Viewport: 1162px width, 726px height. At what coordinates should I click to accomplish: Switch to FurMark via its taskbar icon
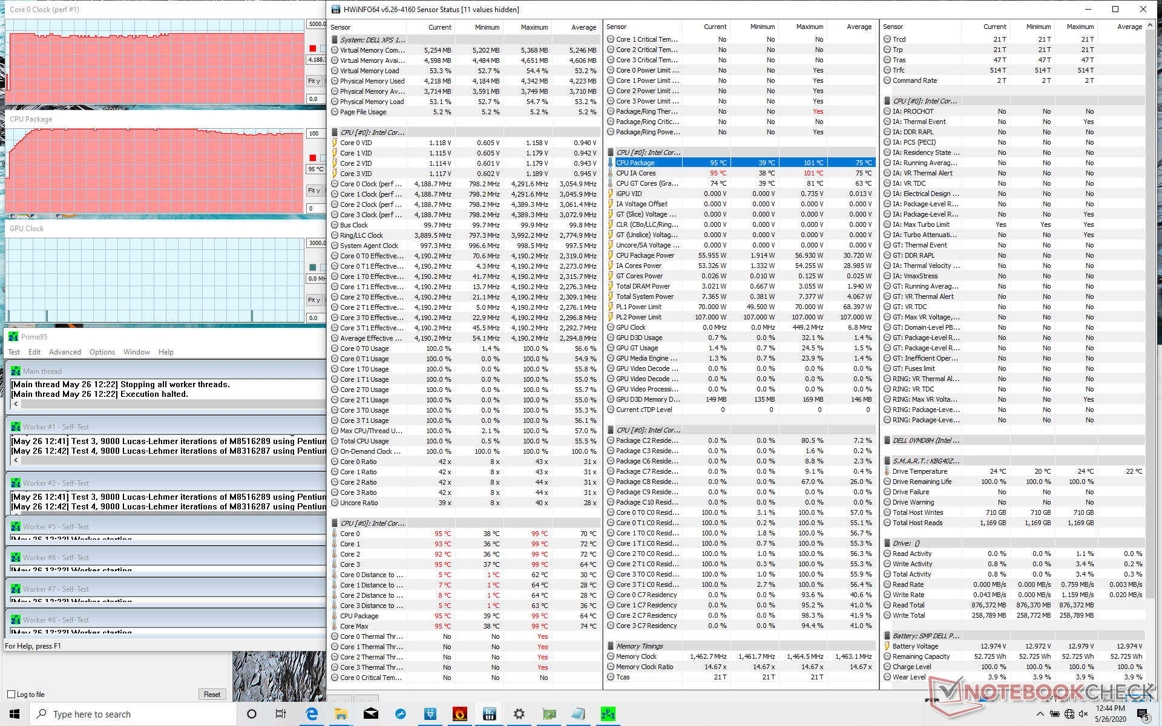coord(460,714)
